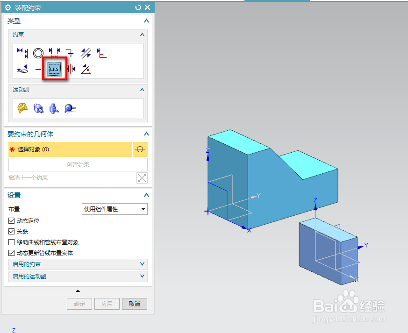This screenshot has width=408, height=333.
Task: Select the Parallel constraint icon
Action: [86, 53]
